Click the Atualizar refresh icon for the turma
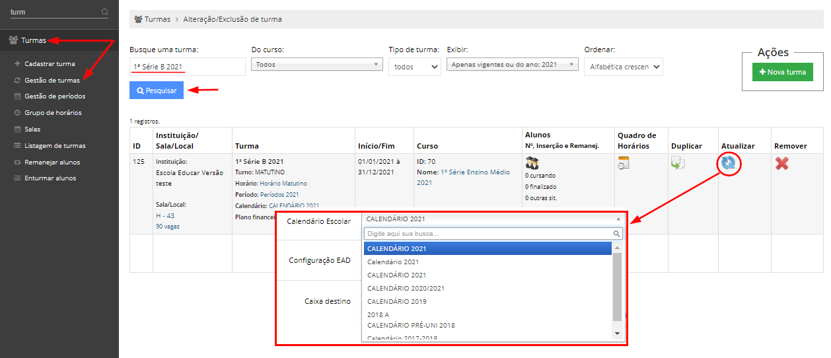This screenshot has width=831, height=358. click(729, 163)
